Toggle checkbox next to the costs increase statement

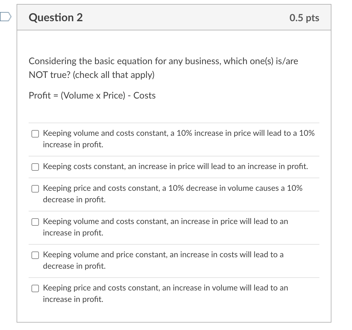(x=35, y=255)
